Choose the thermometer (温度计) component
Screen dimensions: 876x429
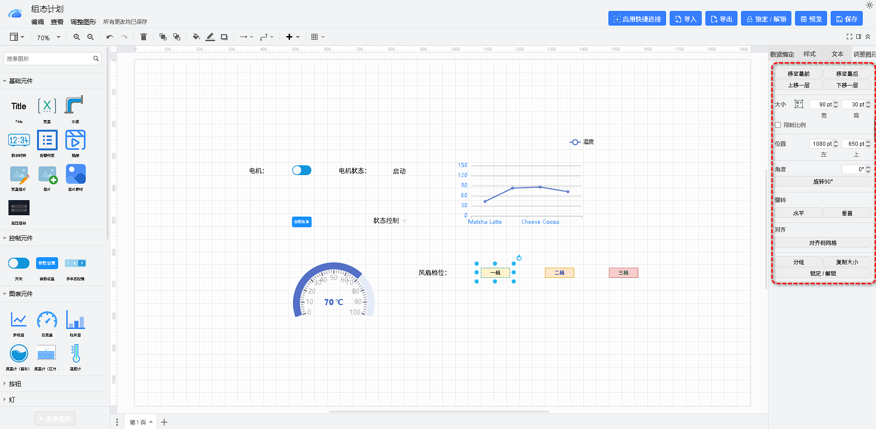(75, 354)
